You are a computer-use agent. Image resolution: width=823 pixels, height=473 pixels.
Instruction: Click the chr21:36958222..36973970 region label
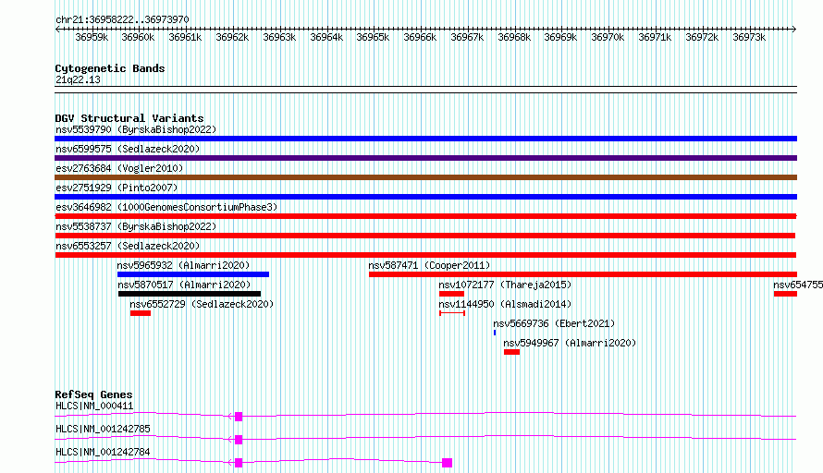point(122,19)
